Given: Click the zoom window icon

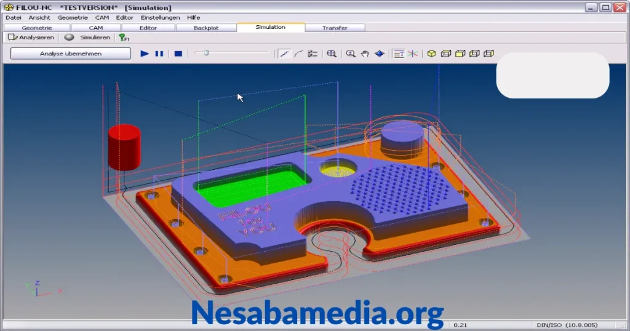Looking at the screenshot, I should pos(332,54).
